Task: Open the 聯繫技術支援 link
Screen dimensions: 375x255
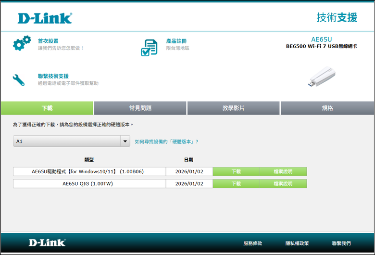Action: tap(53, 76)
